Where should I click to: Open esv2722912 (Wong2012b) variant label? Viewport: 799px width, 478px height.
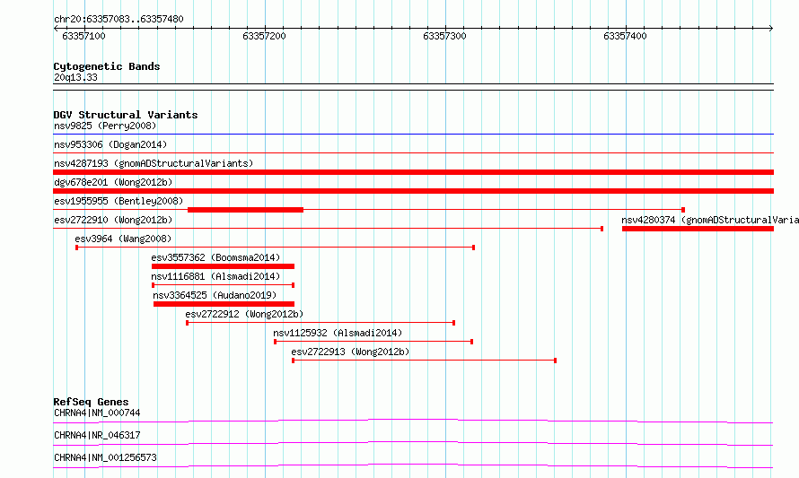click(x=244, y=314)
